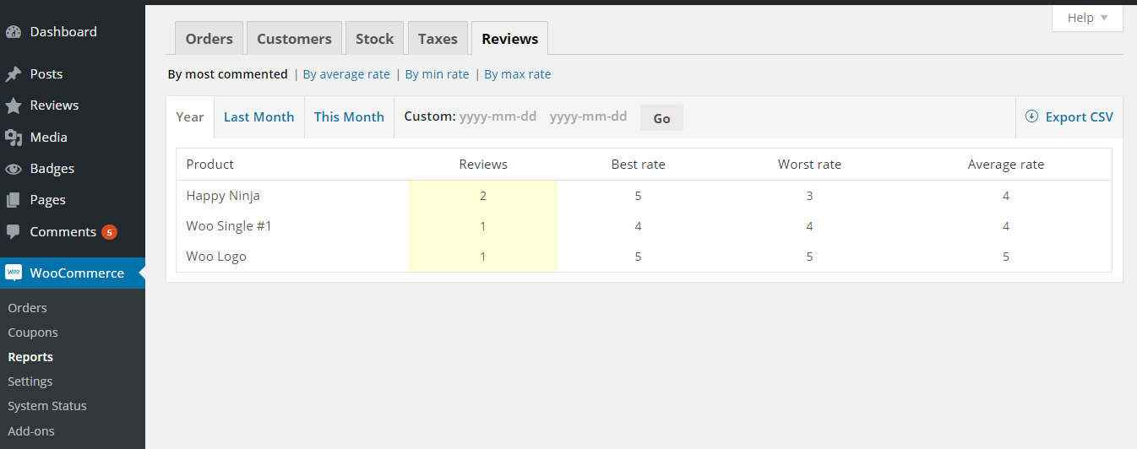Click the Woo Logo product row
This screenshot has height=449, width=1137.
point(644,257)
